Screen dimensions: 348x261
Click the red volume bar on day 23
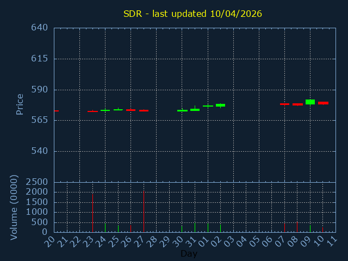(x=92, y=213)
